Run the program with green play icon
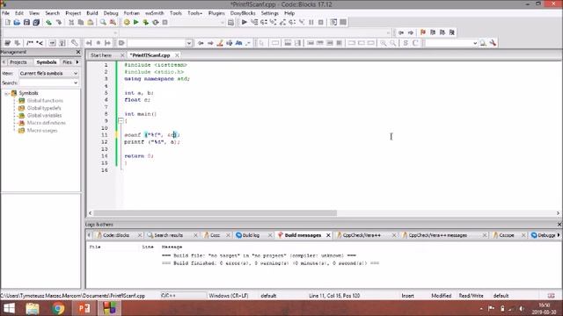 tap(135, 22)
